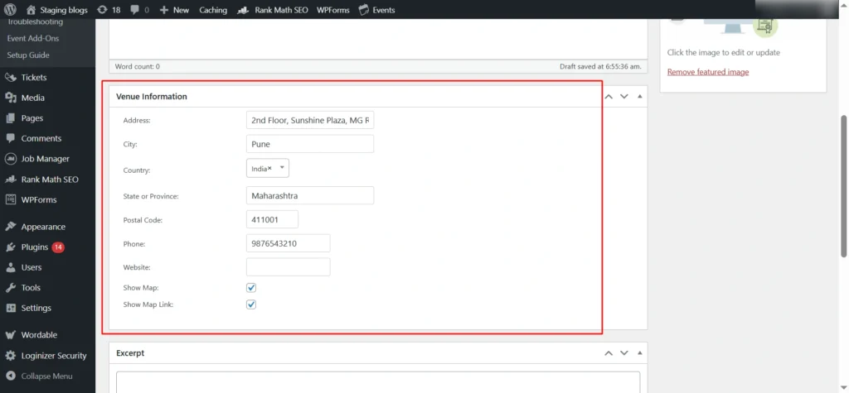Open the Rank Math SEO sidebar icon
Image resolution: width=849 pixels, height=393 pixels.
click(10, 180)
